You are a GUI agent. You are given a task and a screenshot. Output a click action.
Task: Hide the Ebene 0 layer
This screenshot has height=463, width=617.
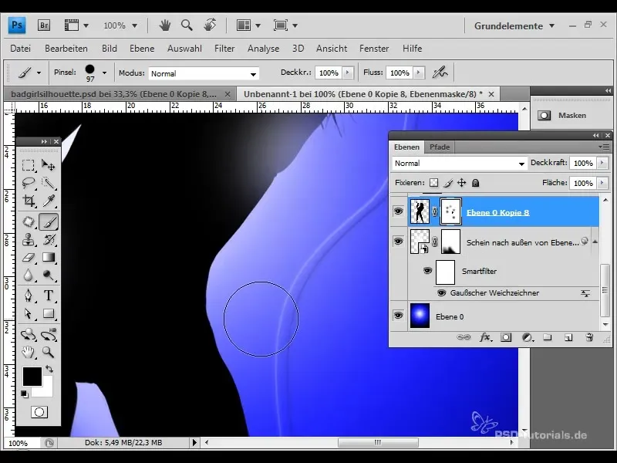(x=398, y=316)
